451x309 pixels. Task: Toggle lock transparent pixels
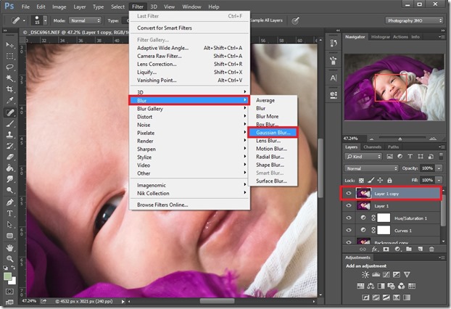[x=361, y=181]
